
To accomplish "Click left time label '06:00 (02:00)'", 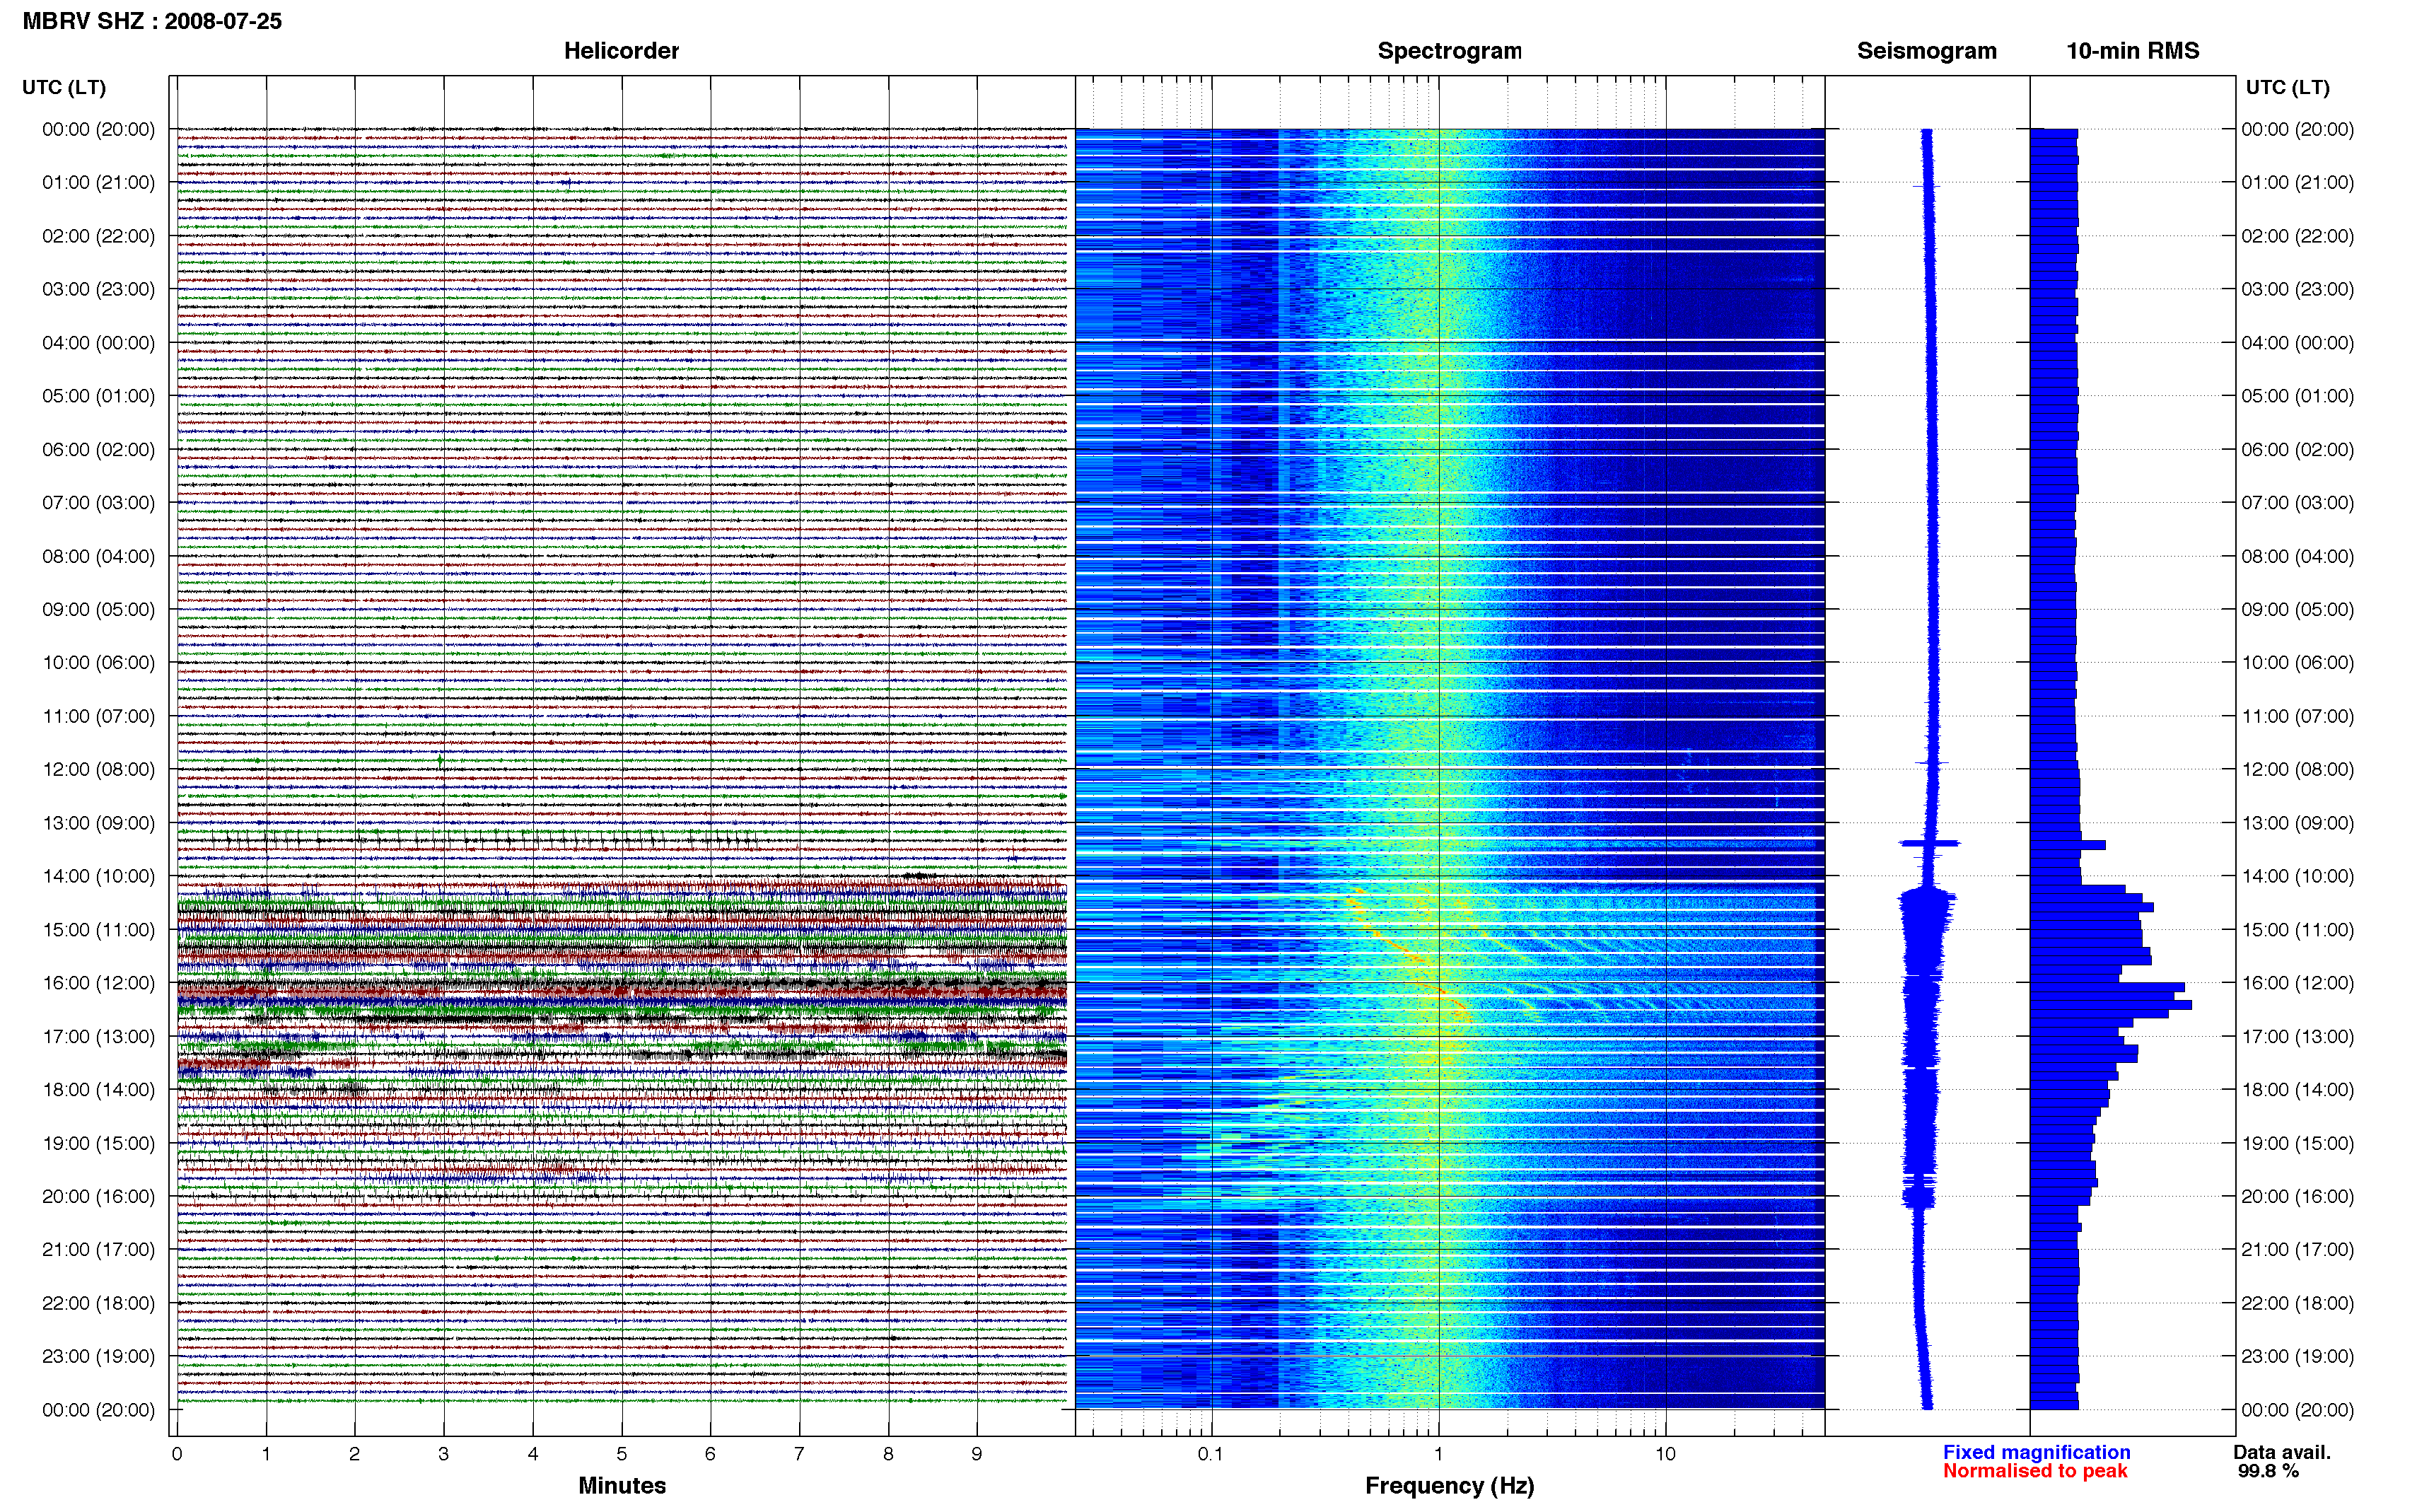I will coord(98,449).
